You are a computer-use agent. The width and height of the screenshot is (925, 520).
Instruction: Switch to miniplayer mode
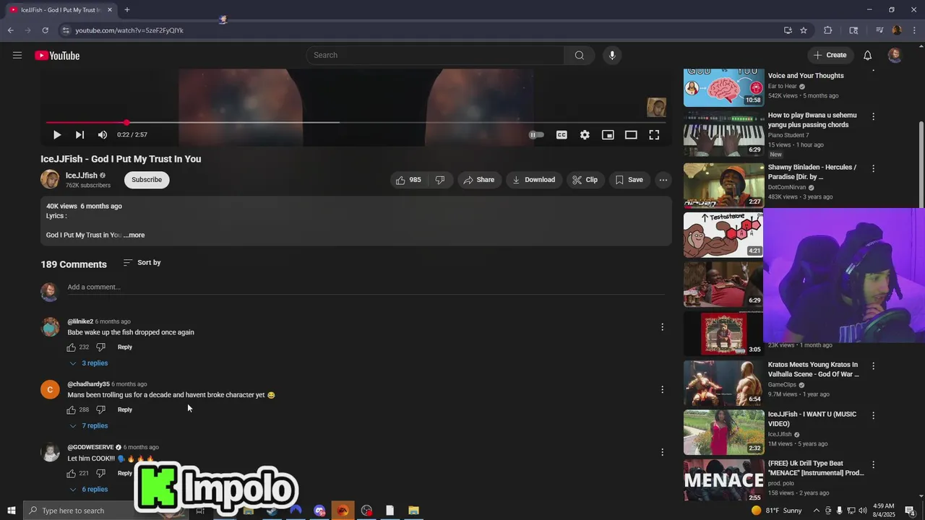608,135
